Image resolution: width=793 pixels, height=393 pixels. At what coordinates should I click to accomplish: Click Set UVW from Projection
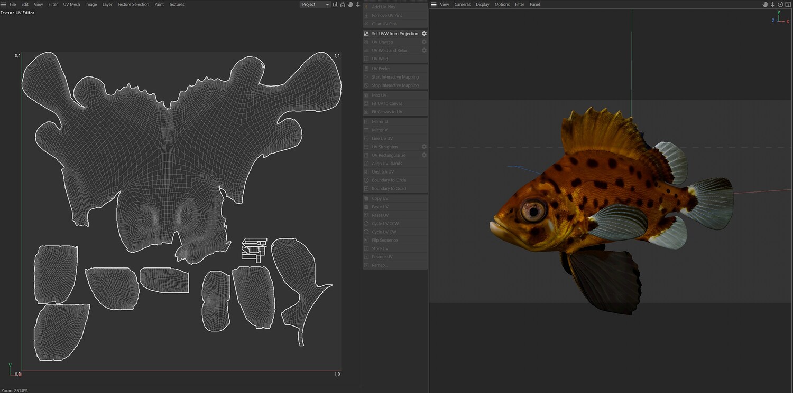point(395,34)
